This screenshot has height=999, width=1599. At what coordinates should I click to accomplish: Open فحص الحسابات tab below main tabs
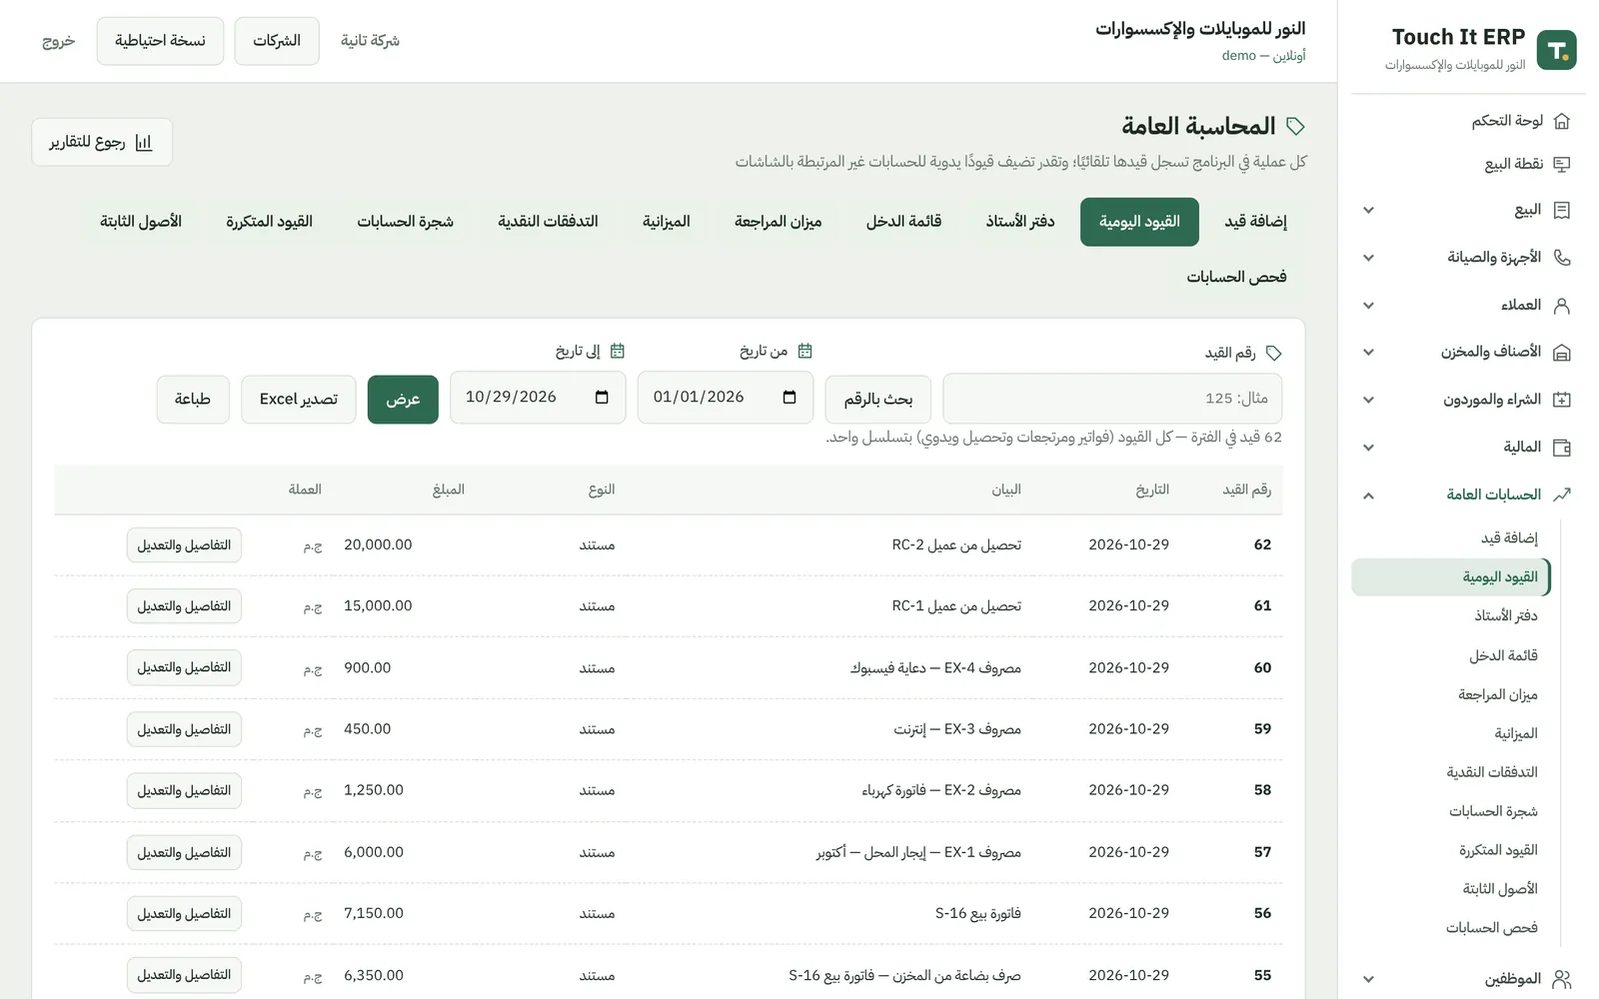point(1236,277)
